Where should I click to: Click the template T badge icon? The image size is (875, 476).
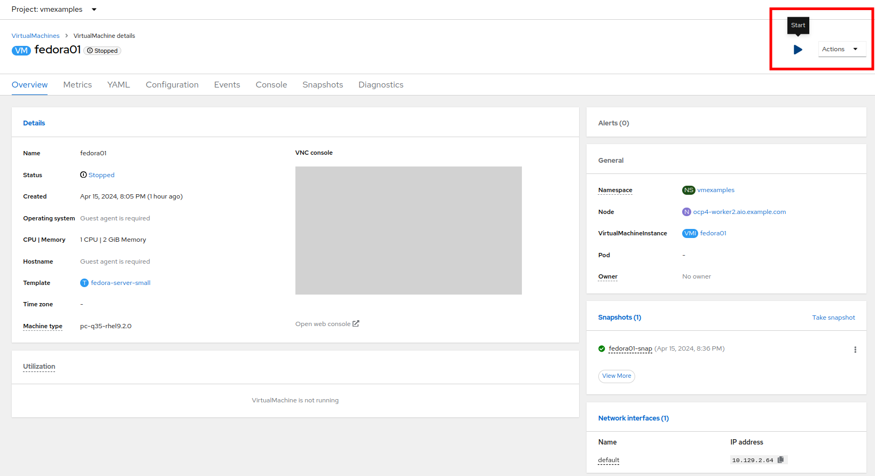click(x=84, y=283)
